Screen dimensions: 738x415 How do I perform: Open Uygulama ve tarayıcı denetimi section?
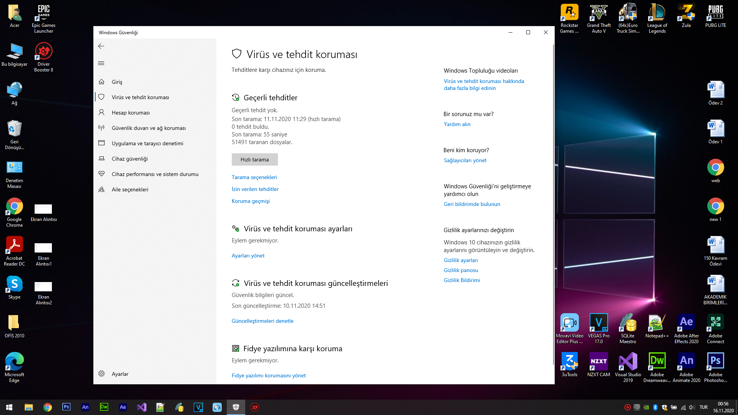(x=147, y=143)
